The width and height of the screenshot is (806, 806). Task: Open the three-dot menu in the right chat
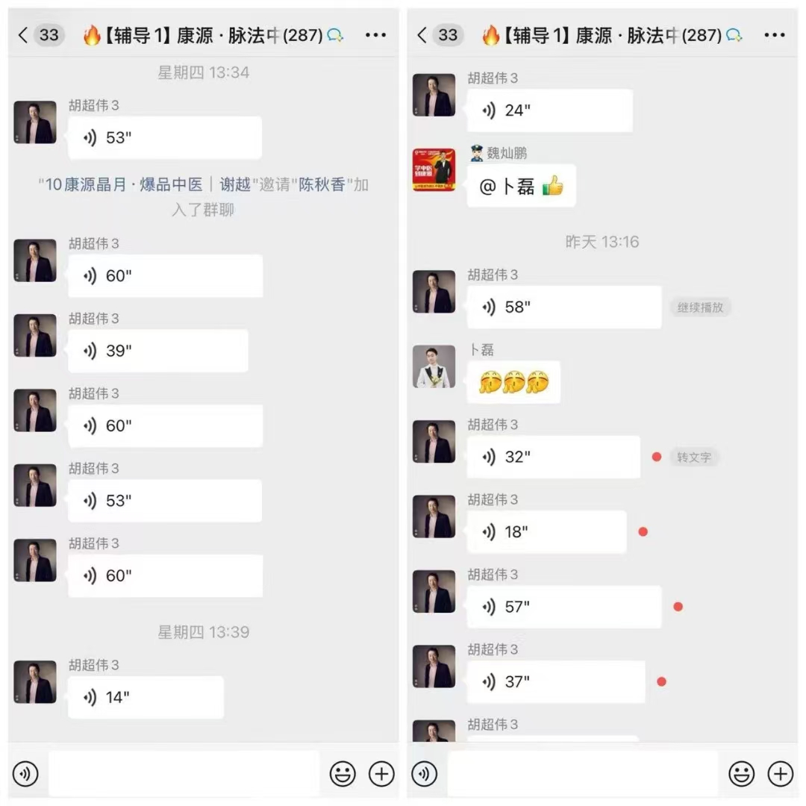tap(775, 35)
